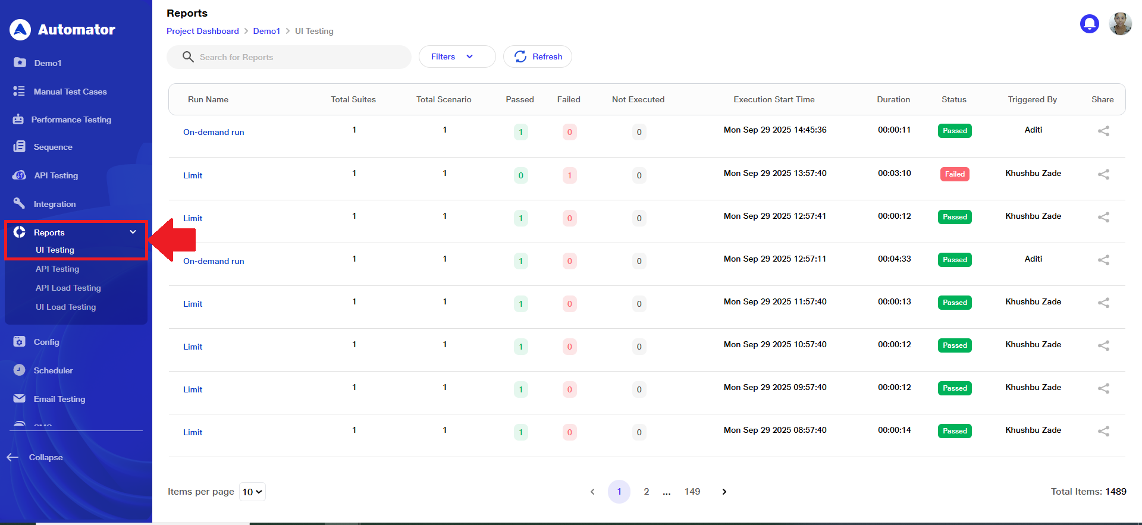Screen dimensions: 1142x525
Task: Go to the next page arrow
Action: tap(724, 492)
